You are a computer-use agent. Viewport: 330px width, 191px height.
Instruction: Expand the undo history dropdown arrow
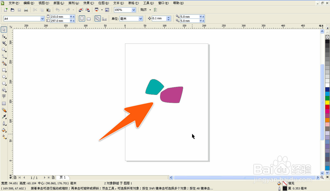[62, 10]
